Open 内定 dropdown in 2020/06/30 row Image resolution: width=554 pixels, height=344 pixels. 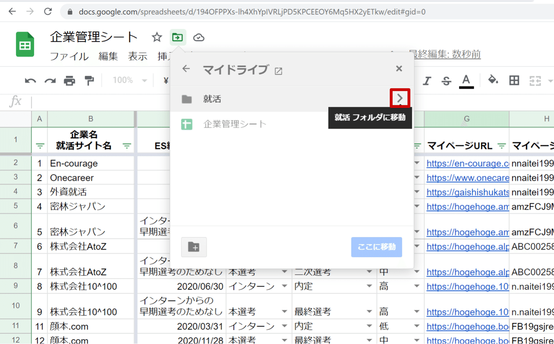369,286
